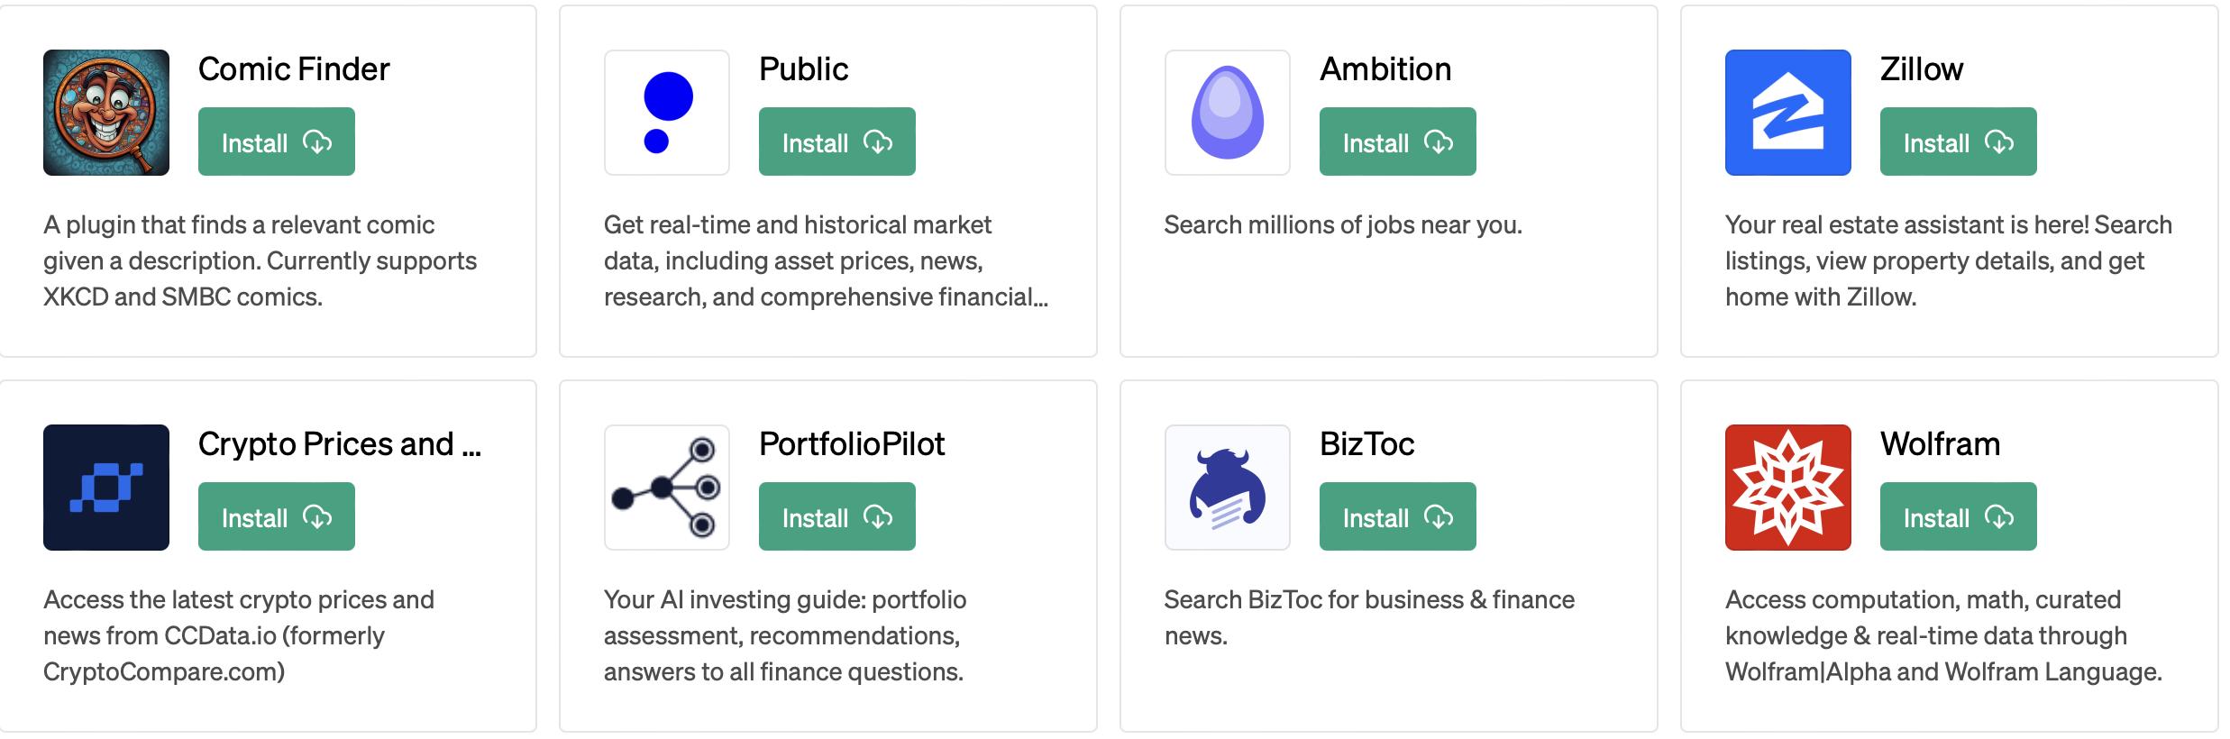Screen dimensions: 2230x739
Task: Install the Comic Finder plugin
Action: (277, 141)
